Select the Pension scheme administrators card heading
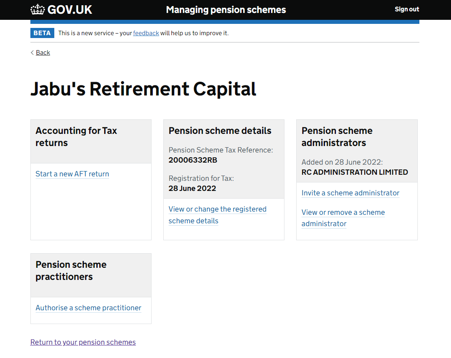This screenshot has width=451, height=358. point(337,137)
